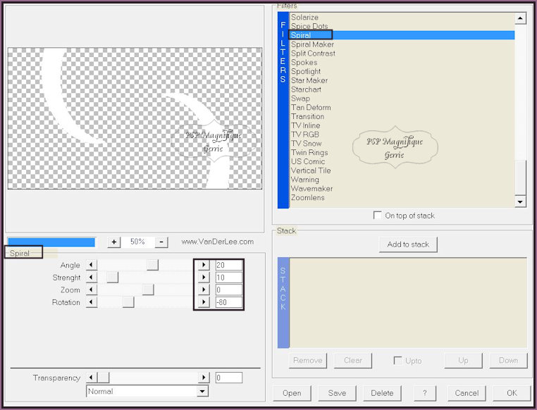Click the Save button
This screenshot has height=410, width=537.
click(x=337, y=393)
